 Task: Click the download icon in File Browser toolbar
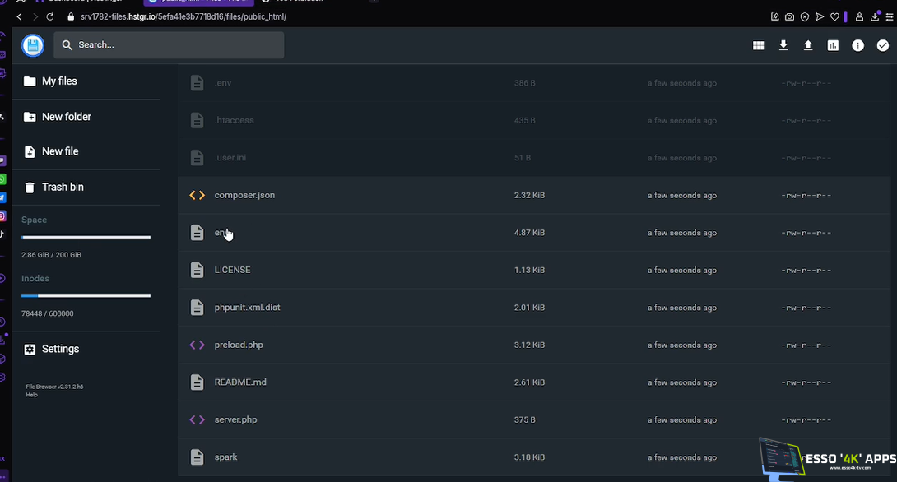[783, 45]
